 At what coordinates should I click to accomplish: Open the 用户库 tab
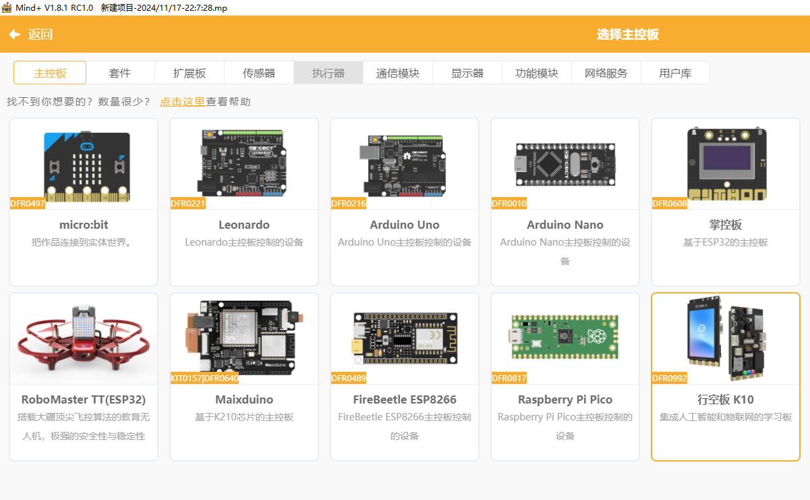click(675, 73)
